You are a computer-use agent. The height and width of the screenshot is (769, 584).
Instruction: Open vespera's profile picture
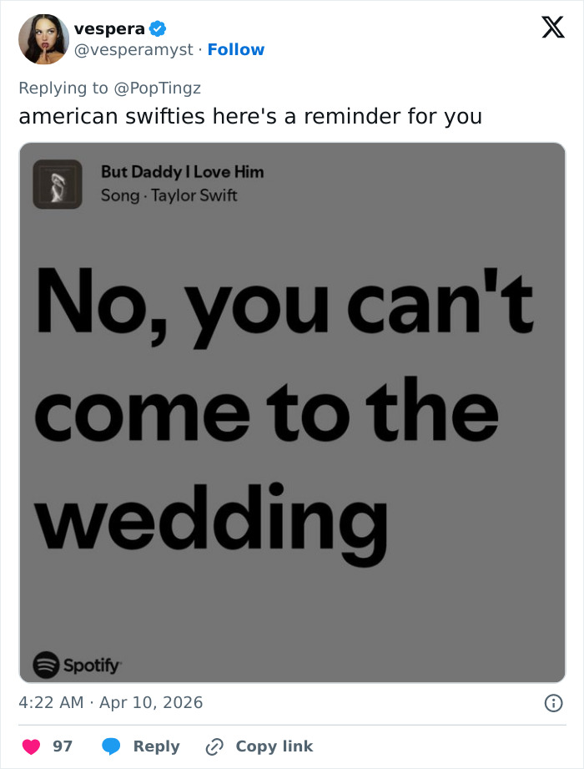(43, 38)
